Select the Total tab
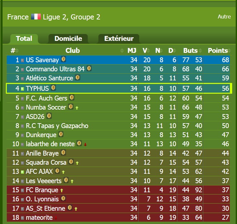The image size is (237, 224). point(24,39)
